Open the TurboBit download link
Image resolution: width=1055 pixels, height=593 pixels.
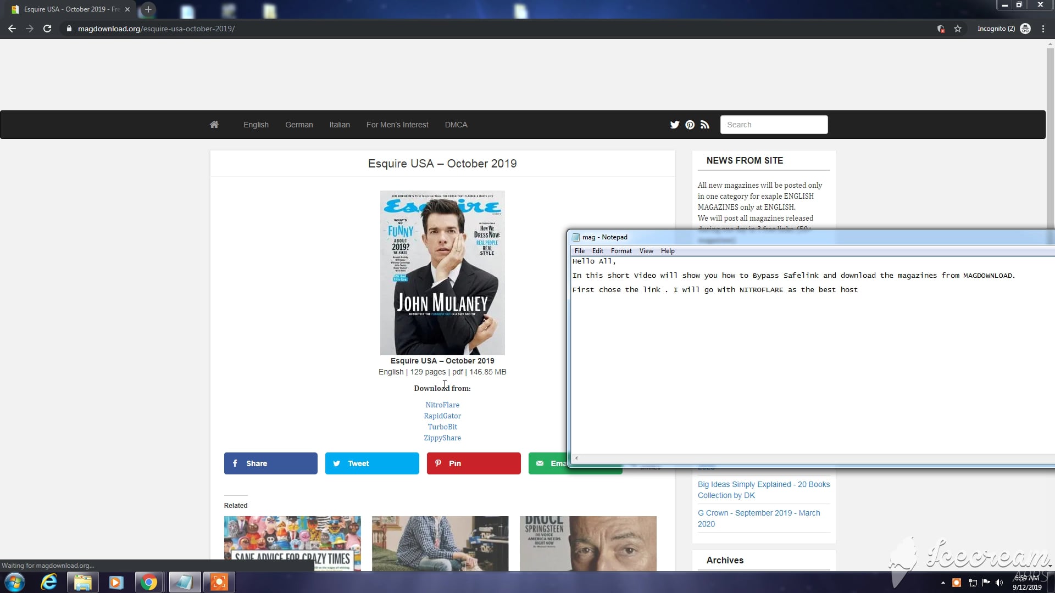click(x=442, y=427)
